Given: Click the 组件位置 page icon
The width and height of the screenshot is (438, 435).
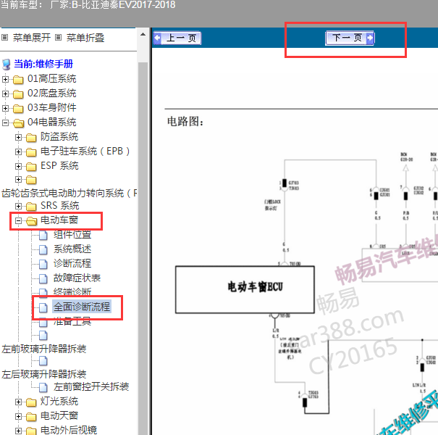Looking at the screenshot, I should [43, 236].
